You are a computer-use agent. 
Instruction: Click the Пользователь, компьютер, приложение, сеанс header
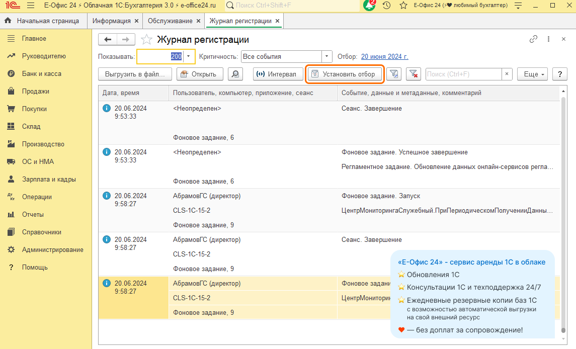point(253,93)
